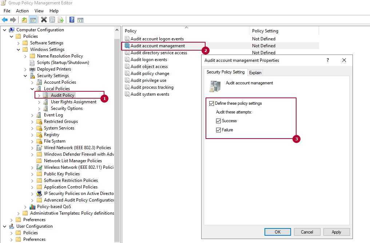Click the Up one level folder icon
370x243 pixels.
[24, 20]
